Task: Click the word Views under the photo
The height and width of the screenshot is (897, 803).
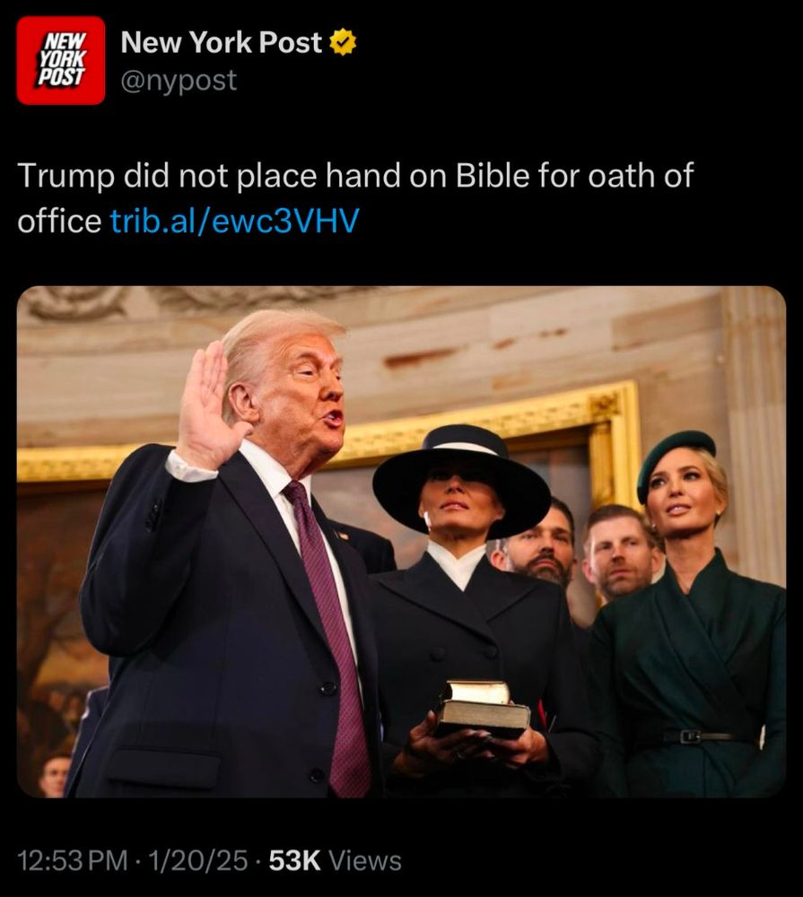Action: 366,860
